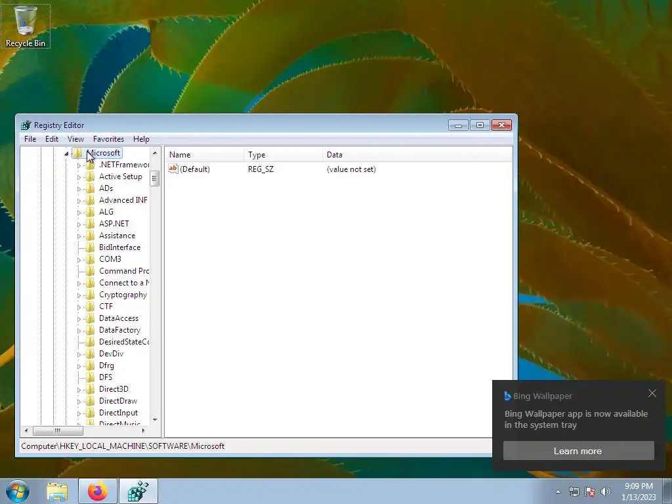Click the Registry Editor taskbar icon
Screen dimensions: 672x504
(x=138, y=491)
